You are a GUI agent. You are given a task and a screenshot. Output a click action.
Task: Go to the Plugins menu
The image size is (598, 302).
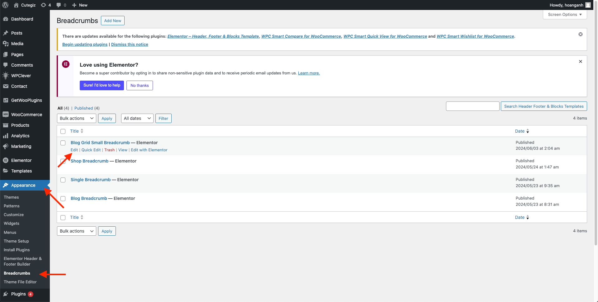[18, 294]
